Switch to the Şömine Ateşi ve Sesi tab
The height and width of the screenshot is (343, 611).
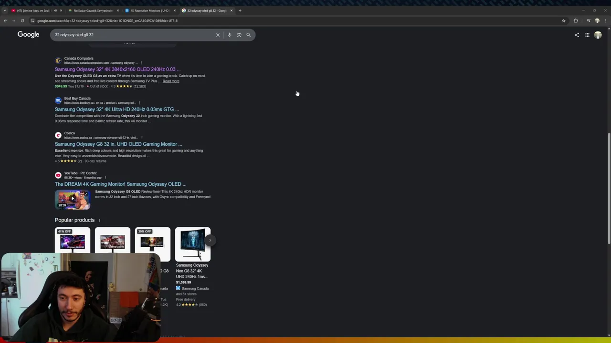pyautogui.click(x=33, y=10)
